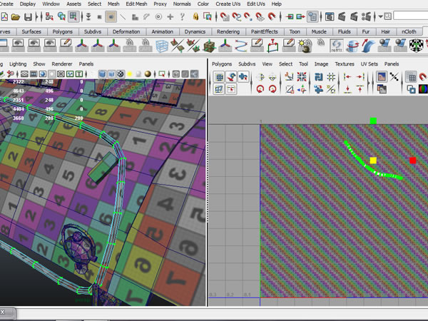Open the viewport Show menu

click(39, 64)
